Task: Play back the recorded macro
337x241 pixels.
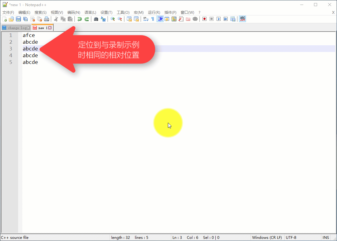Action: click(219, 19)
